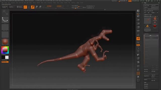
Task: Open the Alpha menu
Action: (2, 3)
